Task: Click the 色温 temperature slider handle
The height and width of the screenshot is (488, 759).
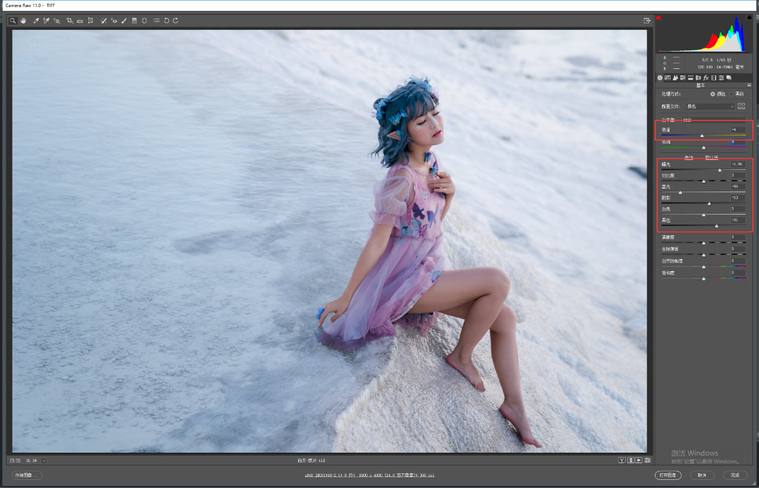Action: click(x=702, y=136)
